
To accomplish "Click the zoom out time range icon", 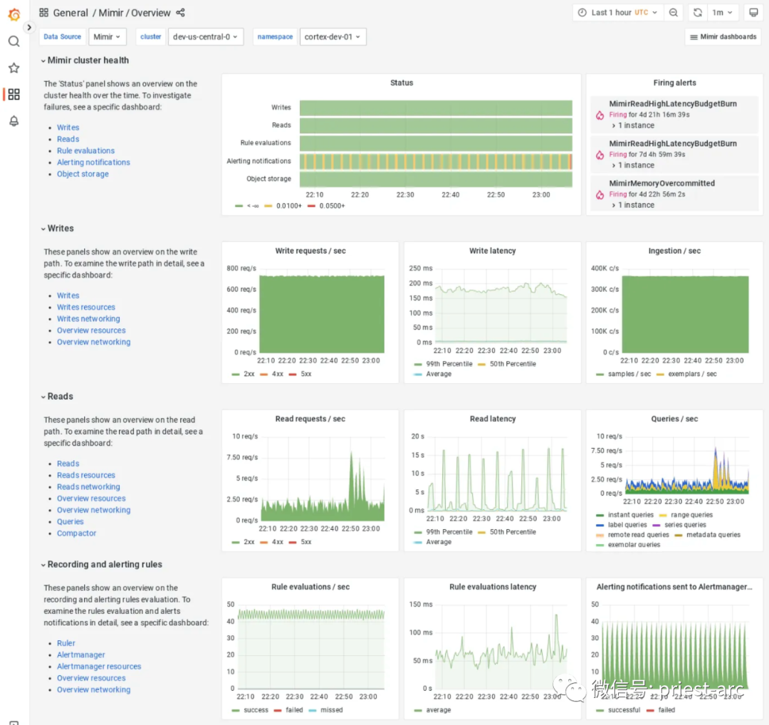I will click(x=673, y=13).
